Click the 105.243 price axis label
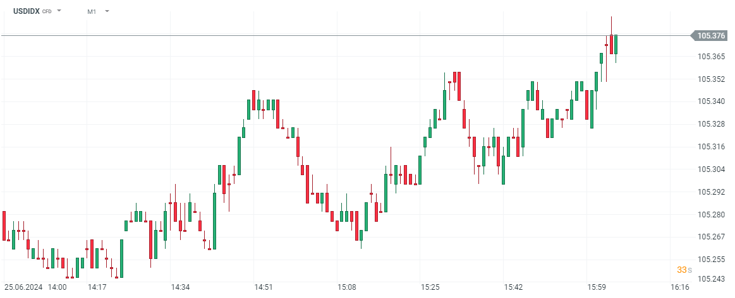 [x=711, y=278]
